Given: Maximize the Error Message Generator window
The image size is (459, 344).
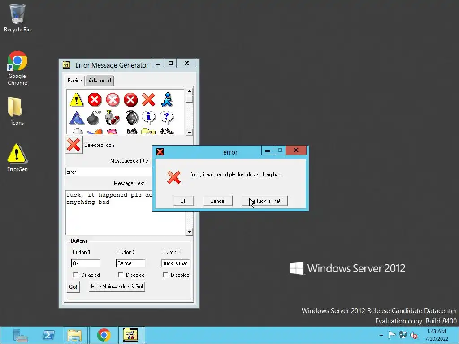Looking at the screenshot, I should tap(171, 64).
